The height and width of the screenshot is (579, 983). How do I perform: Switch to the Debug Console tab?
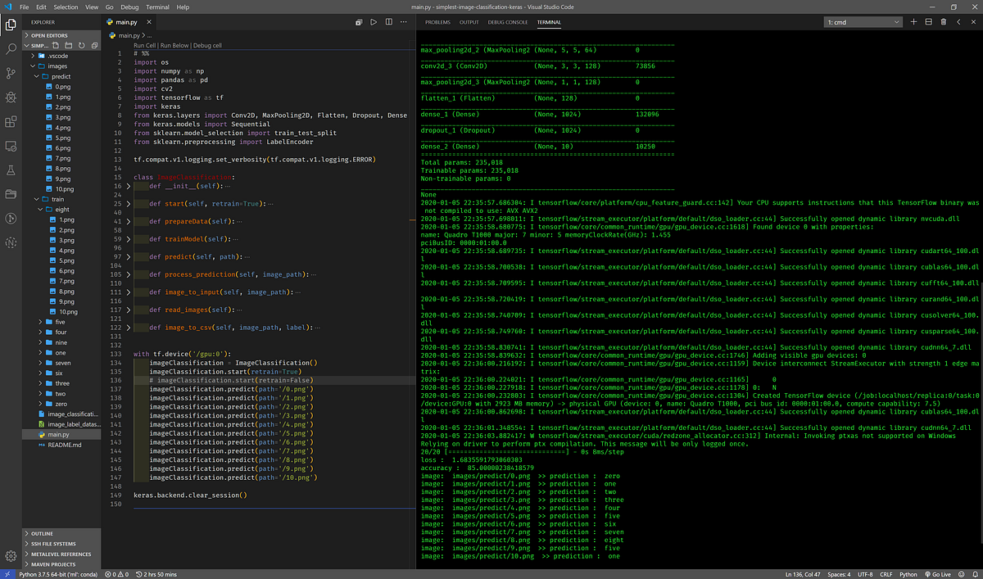coord(508,22)
